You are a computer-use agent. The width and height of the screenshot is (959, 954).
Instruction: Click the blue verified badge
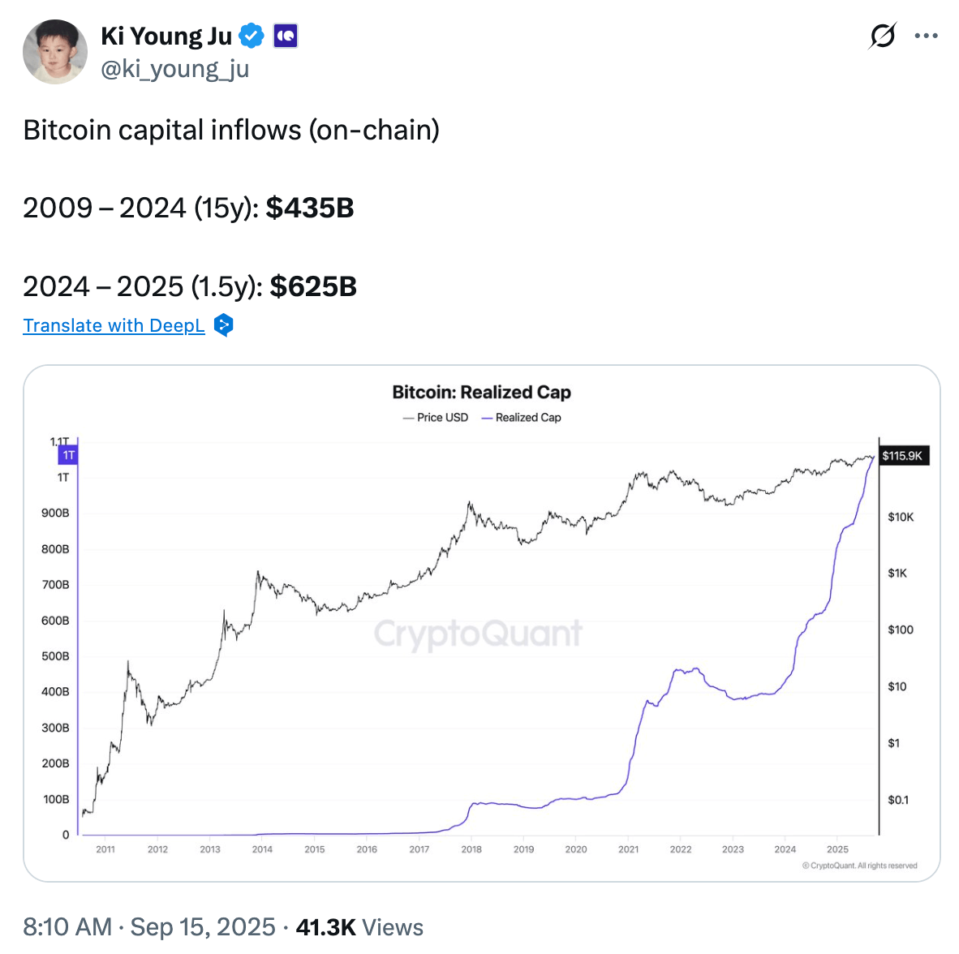pyautogui.click(x=252, y=36)
